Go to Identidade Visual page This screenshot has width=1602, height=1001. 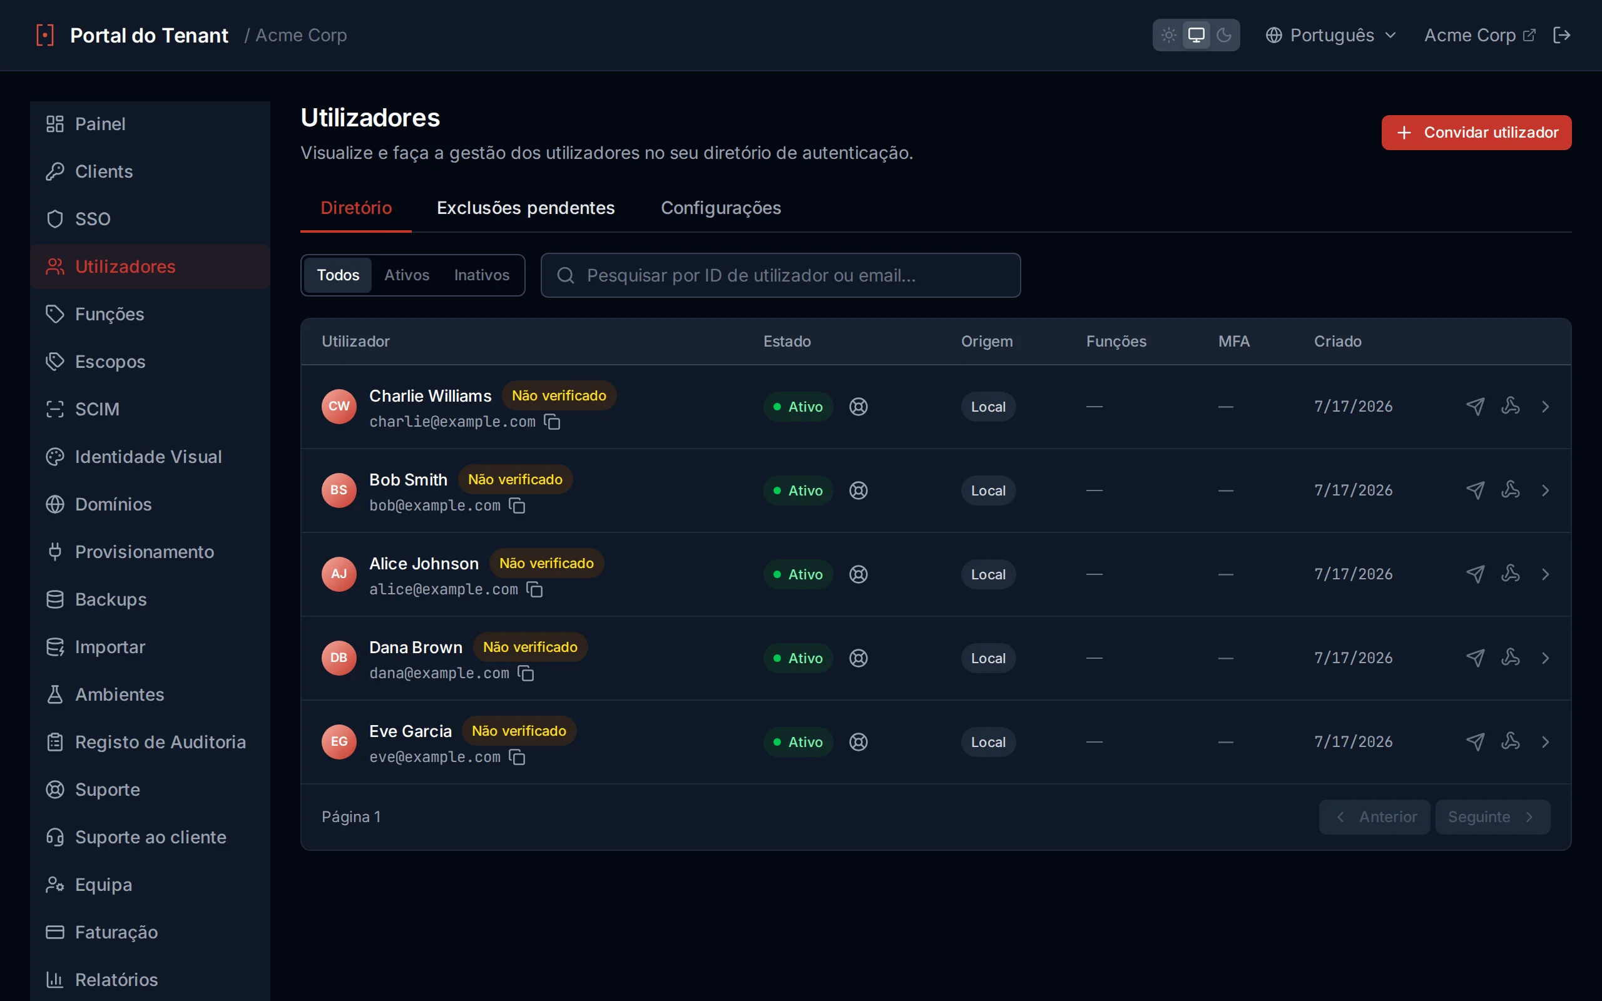pyautogui.click(x=150, y=457)
